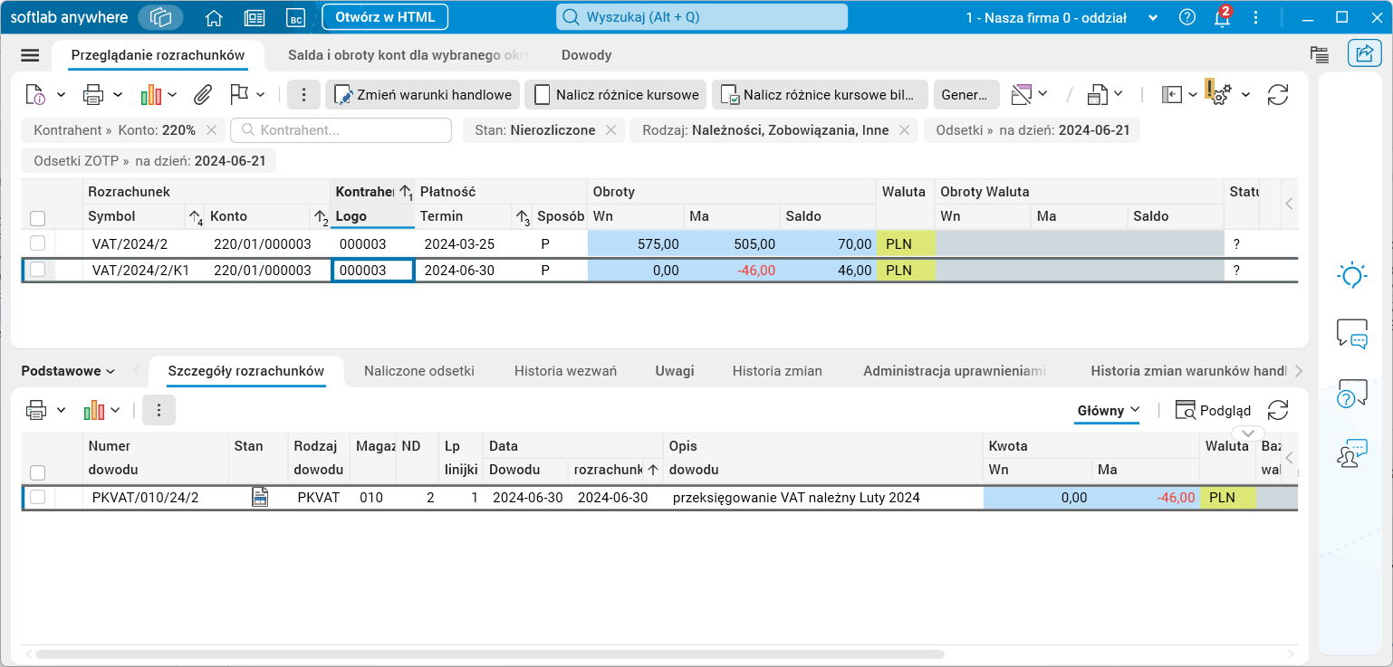Click the document info icon in toolbar
This screenshot has height=667, width=1393.
click(x=36, y=94)
